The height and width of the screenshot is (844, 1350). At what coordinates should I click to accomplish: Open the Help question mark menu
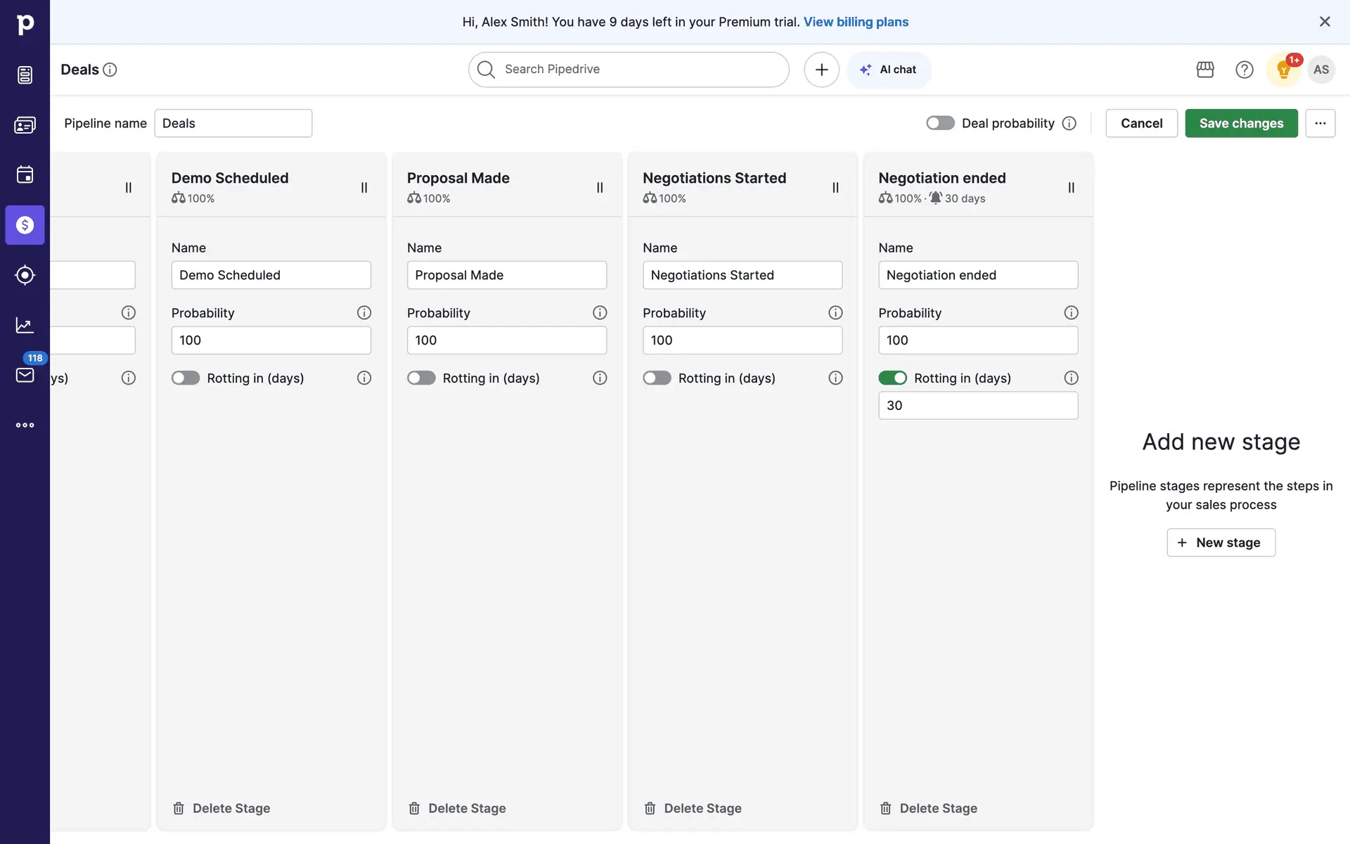pyautogui.click(x=1244, y=70)
